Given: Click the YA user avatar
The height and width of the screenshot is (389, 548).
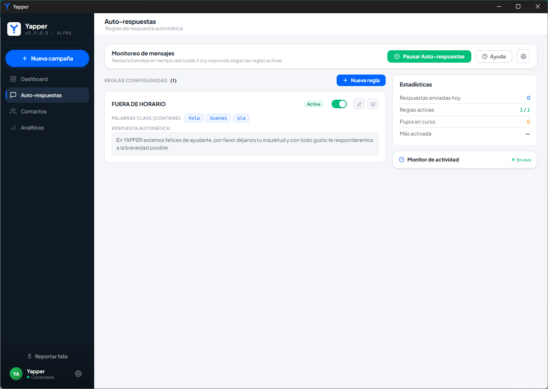Looking at the screenshot, I should [x=16, y=374].
